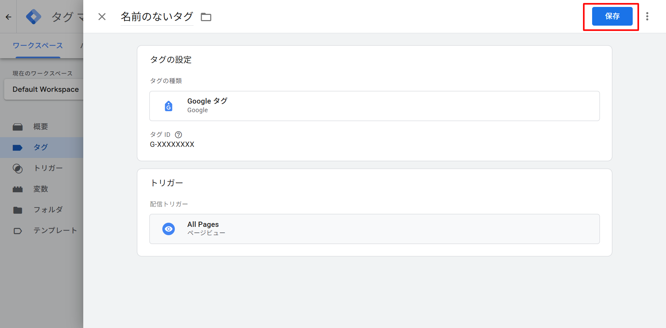The height and width of the screenshot is (328, 666).
Task: Click the Tag Manager diamond logo
Action: pyautogui.click(x=34, y=17)
